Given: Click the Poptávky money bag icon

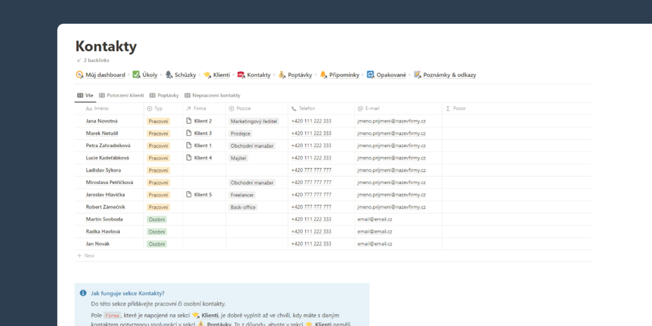Looking at the screenshot, I should point(282,75).
